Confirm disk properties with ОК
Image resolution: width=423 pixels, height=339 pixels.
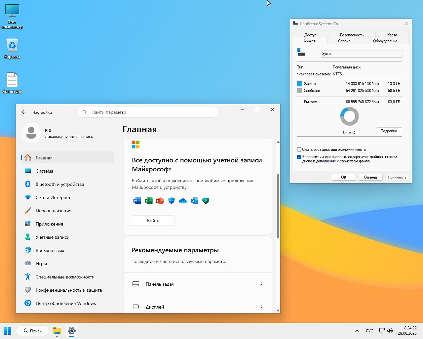[344, 177]
